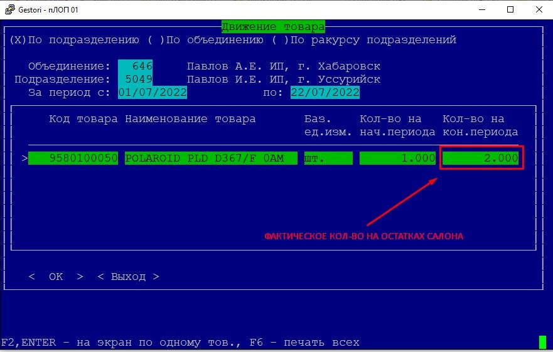
Task: Click the "Движение товара" window title
Action: click(273, 27)
